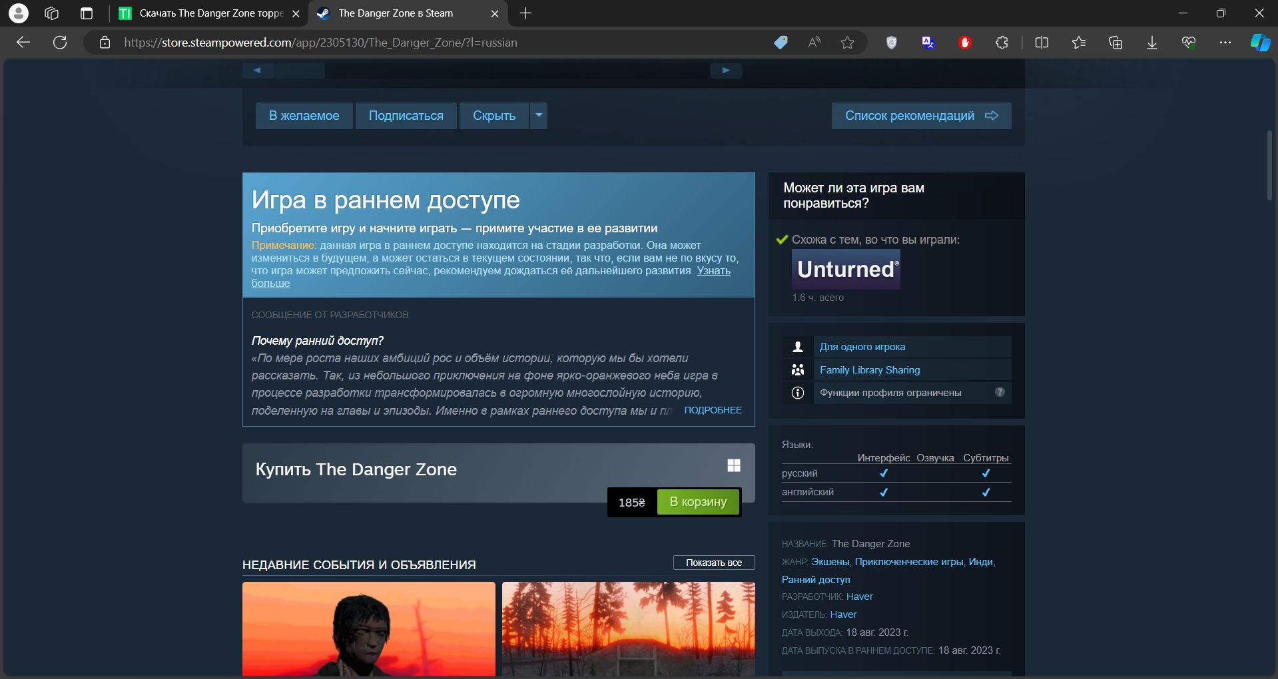Open the Extensions puzzle icon

[1002, 43]
